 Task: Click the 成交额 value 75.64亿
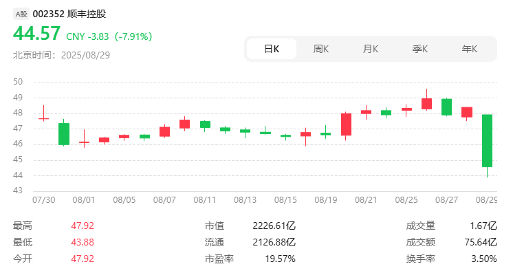(481, 242)
